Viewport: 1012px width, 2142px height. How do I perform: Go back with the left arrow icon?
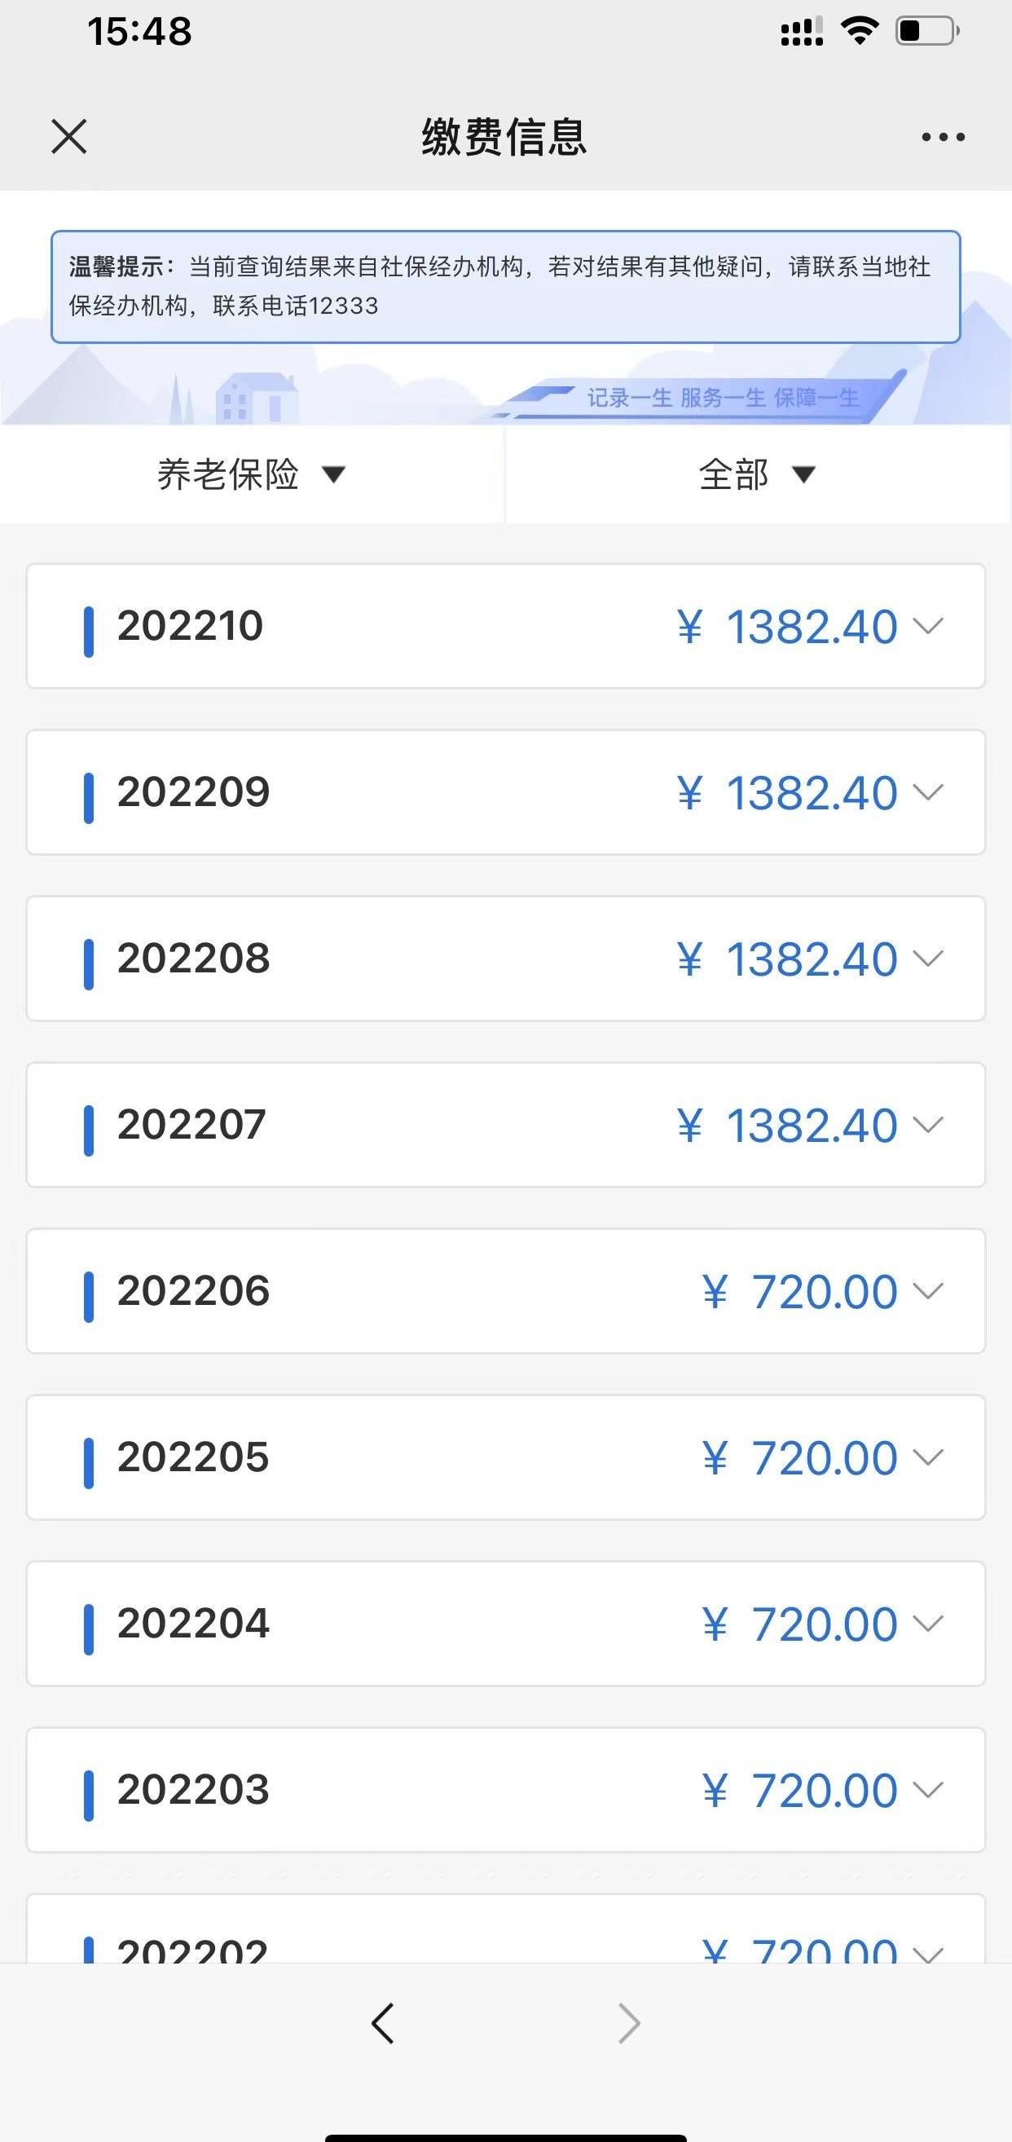382,2023
